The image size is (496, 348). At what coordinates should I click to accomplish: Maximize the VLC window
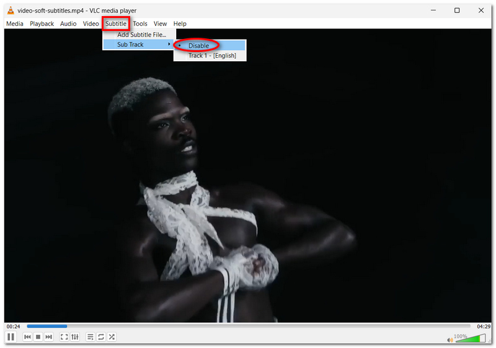457,11
